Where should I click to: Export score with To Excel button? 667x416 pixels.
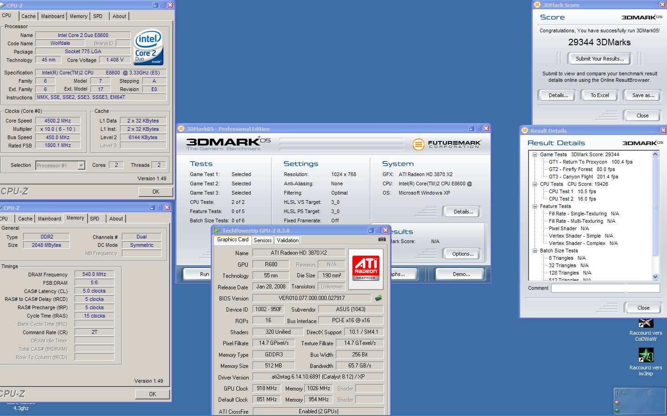600,95
